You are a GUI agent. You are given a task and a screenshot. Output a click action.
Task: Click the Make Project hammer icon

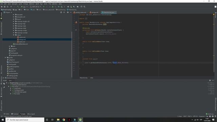pyautogui.click(x=18, y=7)
